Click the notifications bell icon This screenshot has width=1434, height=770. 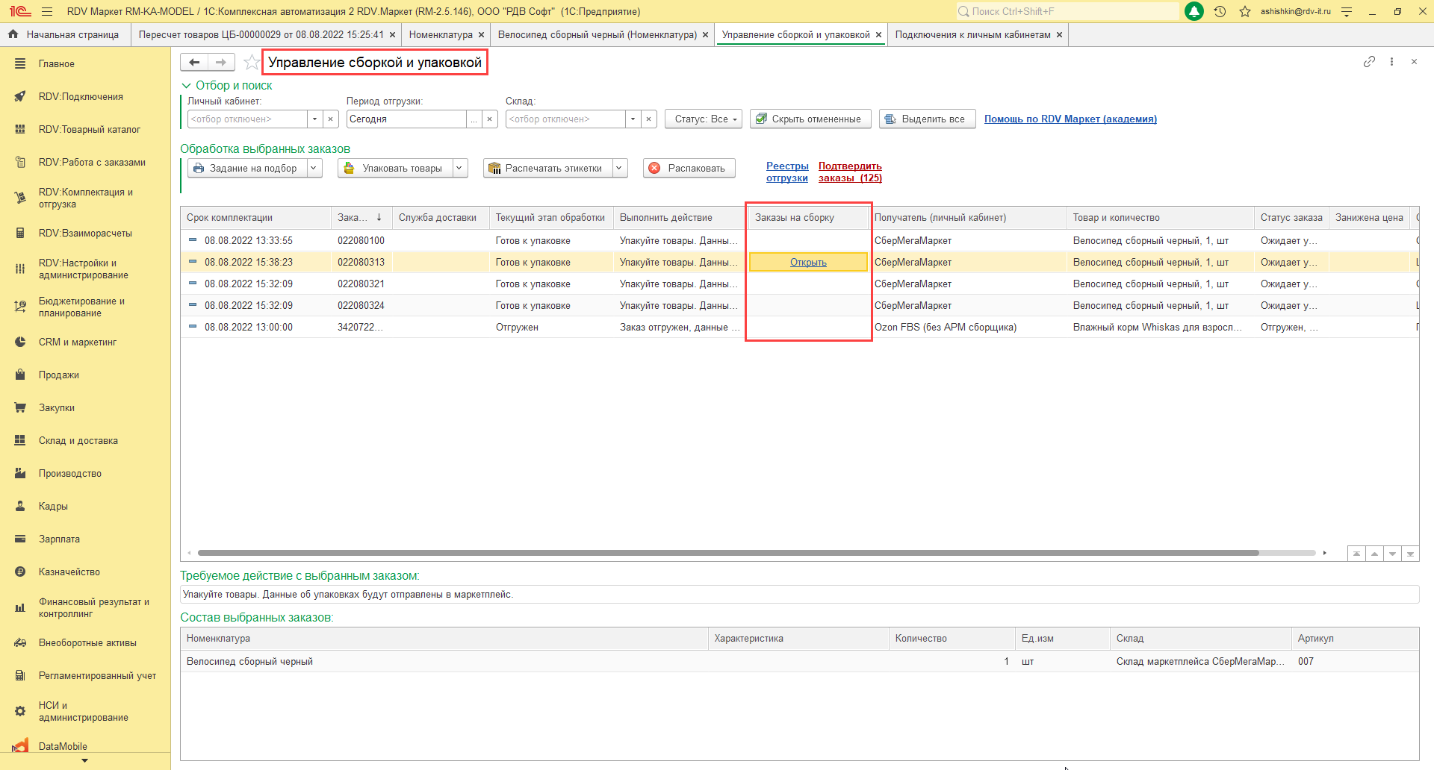click(x=1194, y=11)
